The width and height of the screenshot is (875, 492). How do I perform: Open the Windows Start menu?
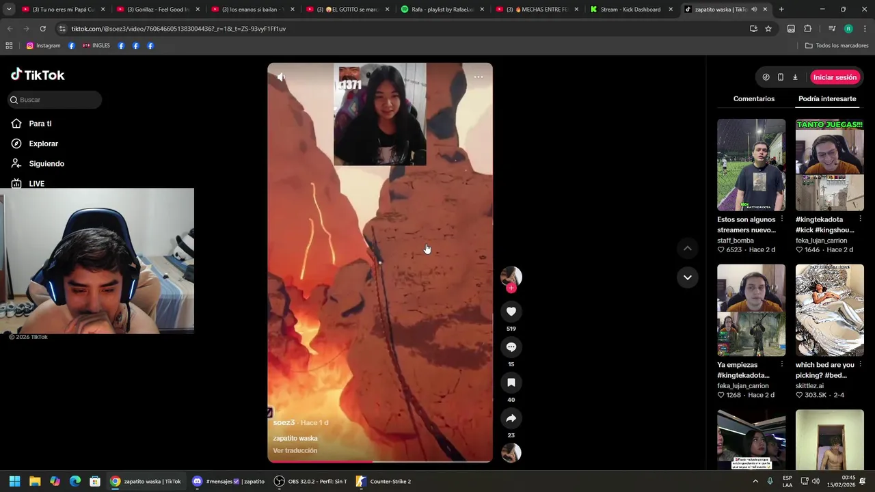click(x=14, y=481)
